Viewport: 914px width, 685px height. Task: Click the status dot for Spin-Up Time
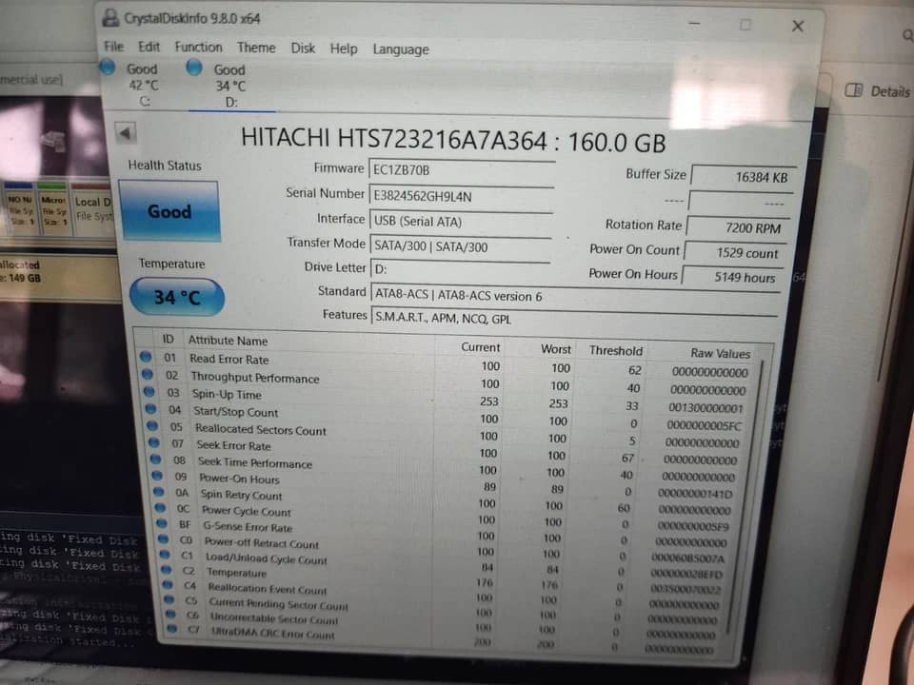tap(149, 391)
